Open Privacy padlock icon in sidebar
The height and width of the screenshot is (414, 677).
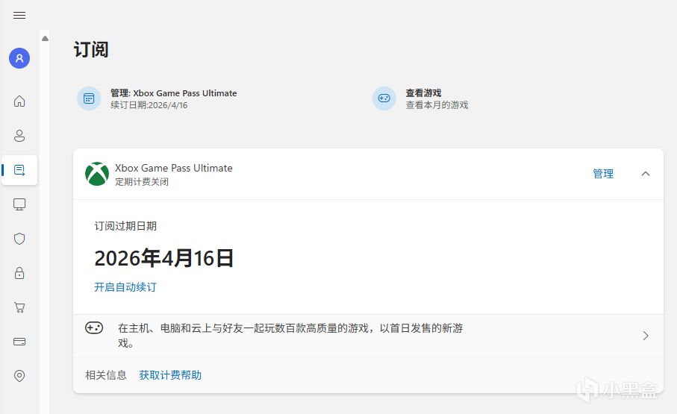[19, 273]
